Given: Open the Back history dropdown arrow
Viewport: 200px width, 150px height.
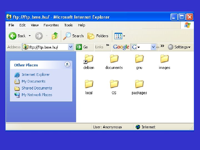Looking at the screenshot, I should click(30, 36).
